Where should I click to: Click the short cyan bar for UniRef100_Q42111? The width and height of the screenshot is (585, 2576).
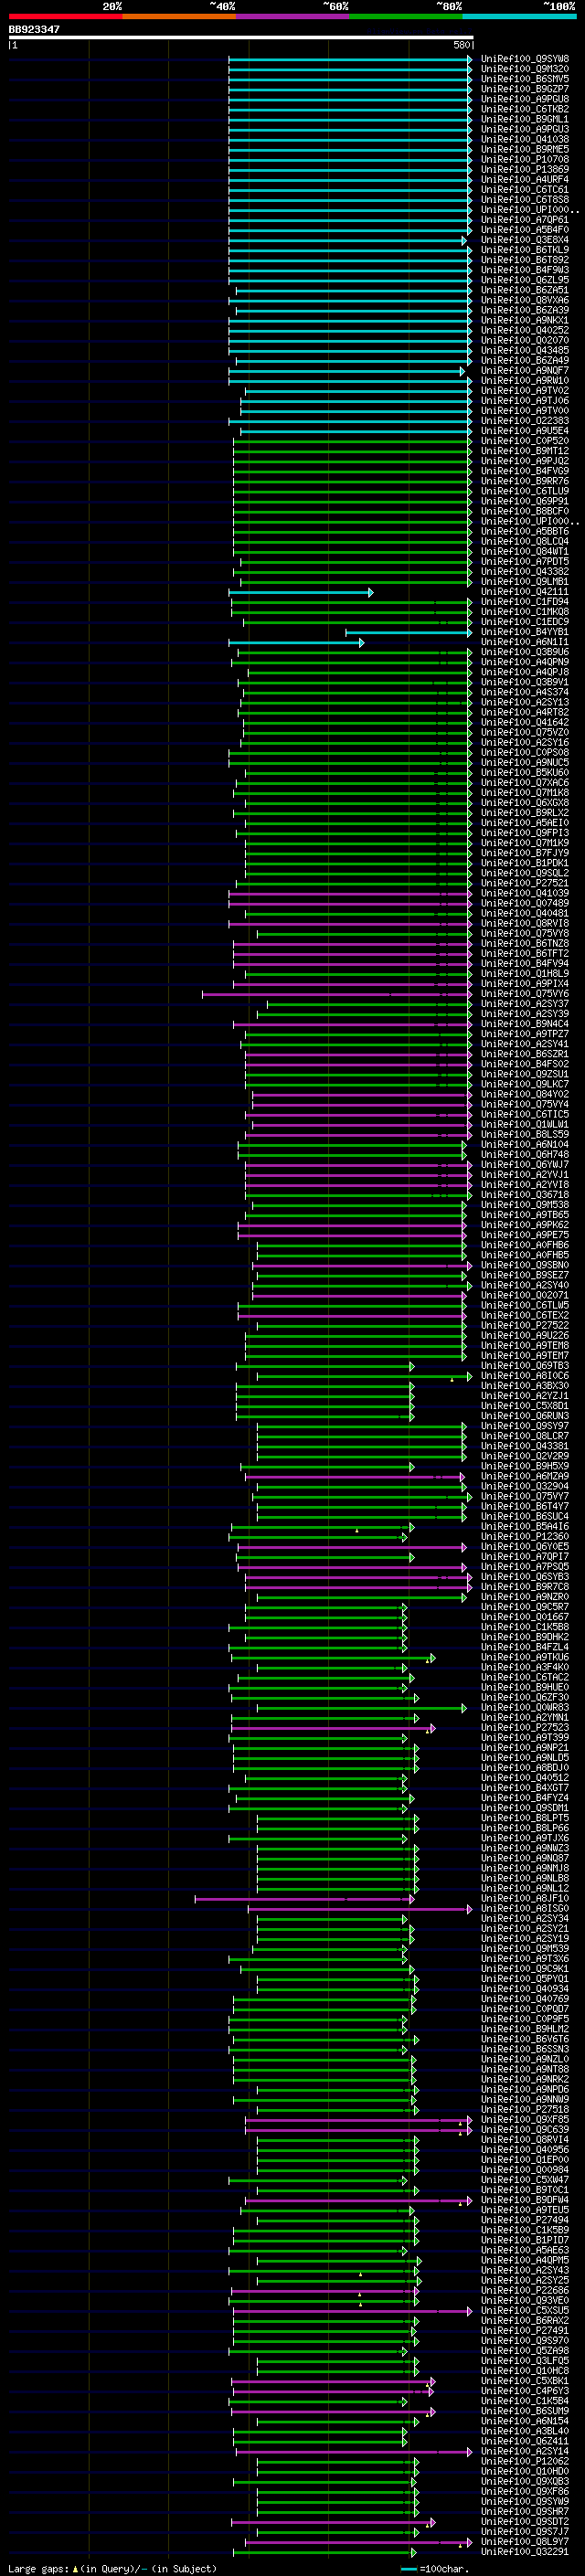point(301,593)
